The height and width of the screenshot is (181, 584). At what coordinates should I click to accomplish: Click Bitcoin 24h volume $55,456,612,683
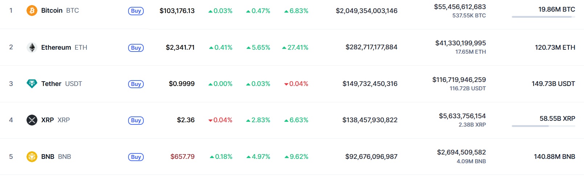point(460,7)
